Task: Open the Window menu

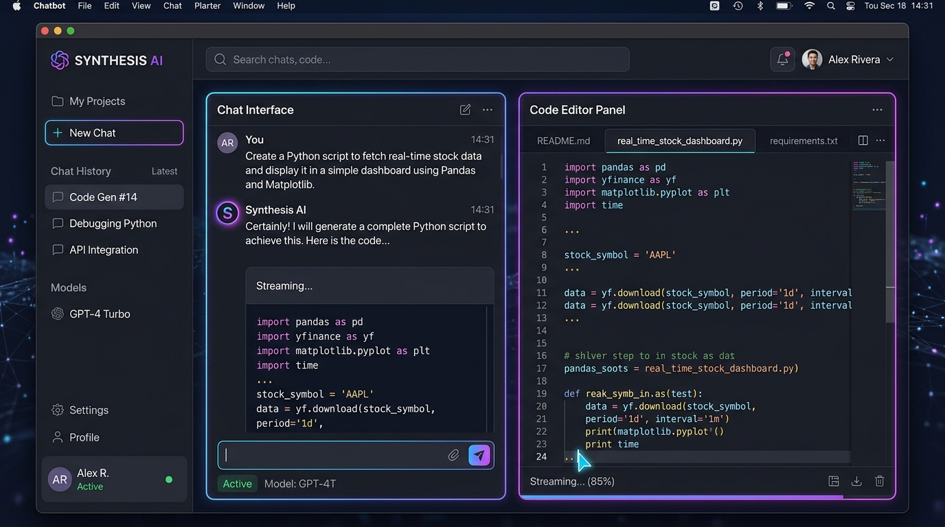Action: click(249, 5)
